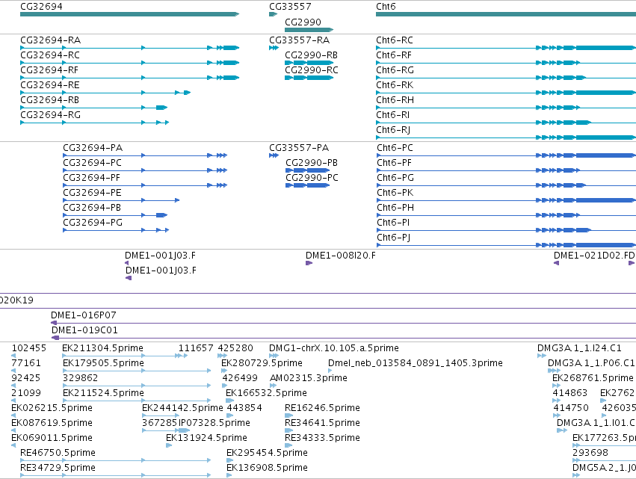Select transcript CG32694-RG
Viewport: 636px width, 479px height.
pos(94,123)
